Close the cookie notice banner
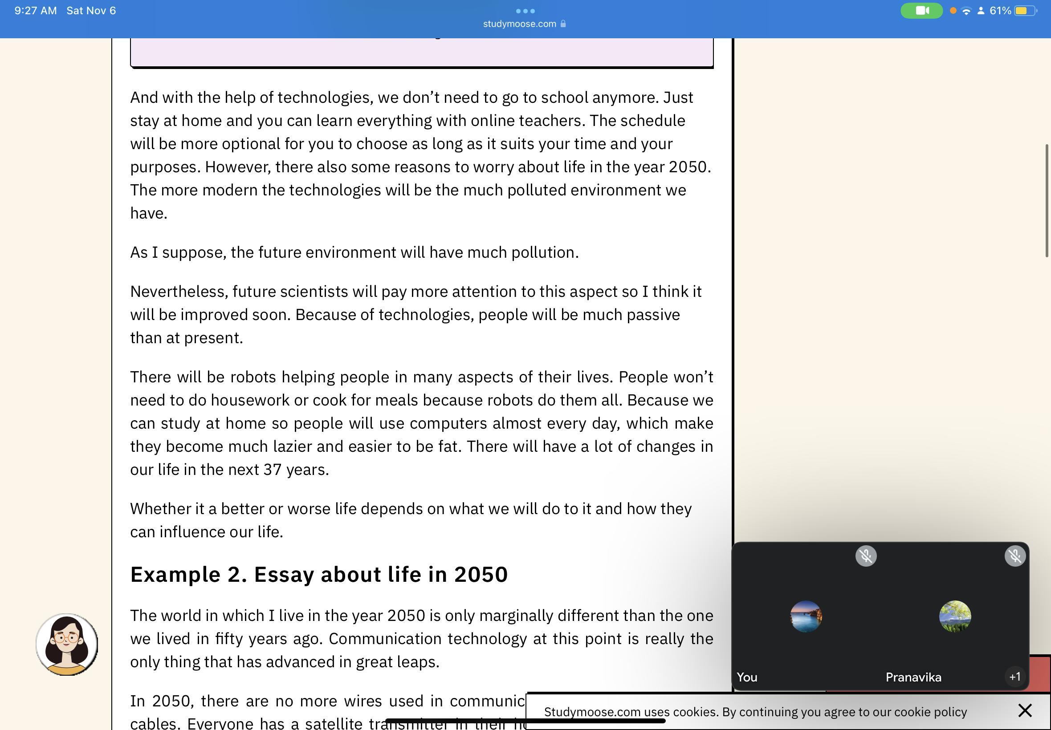The height and width of the screenshot is (730, 1051). click(1025, 710)
